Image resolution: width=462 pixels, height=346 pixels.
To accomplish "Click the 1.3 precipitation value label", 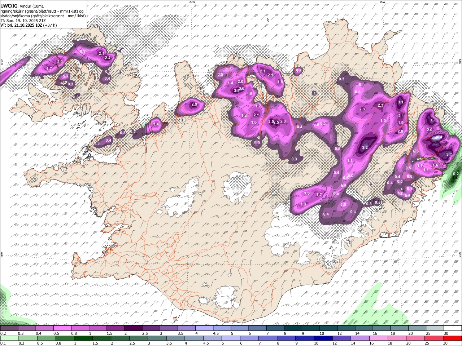I will (303, 204).
